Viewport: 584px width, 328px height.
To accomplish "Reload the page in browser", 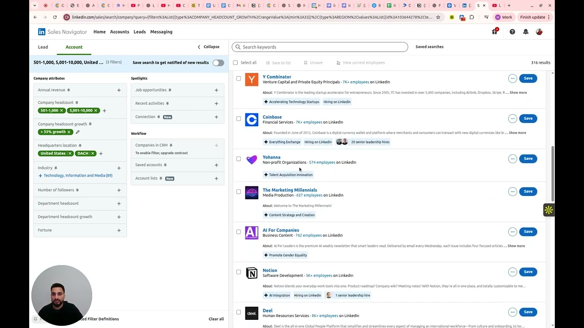I will 55,17.
